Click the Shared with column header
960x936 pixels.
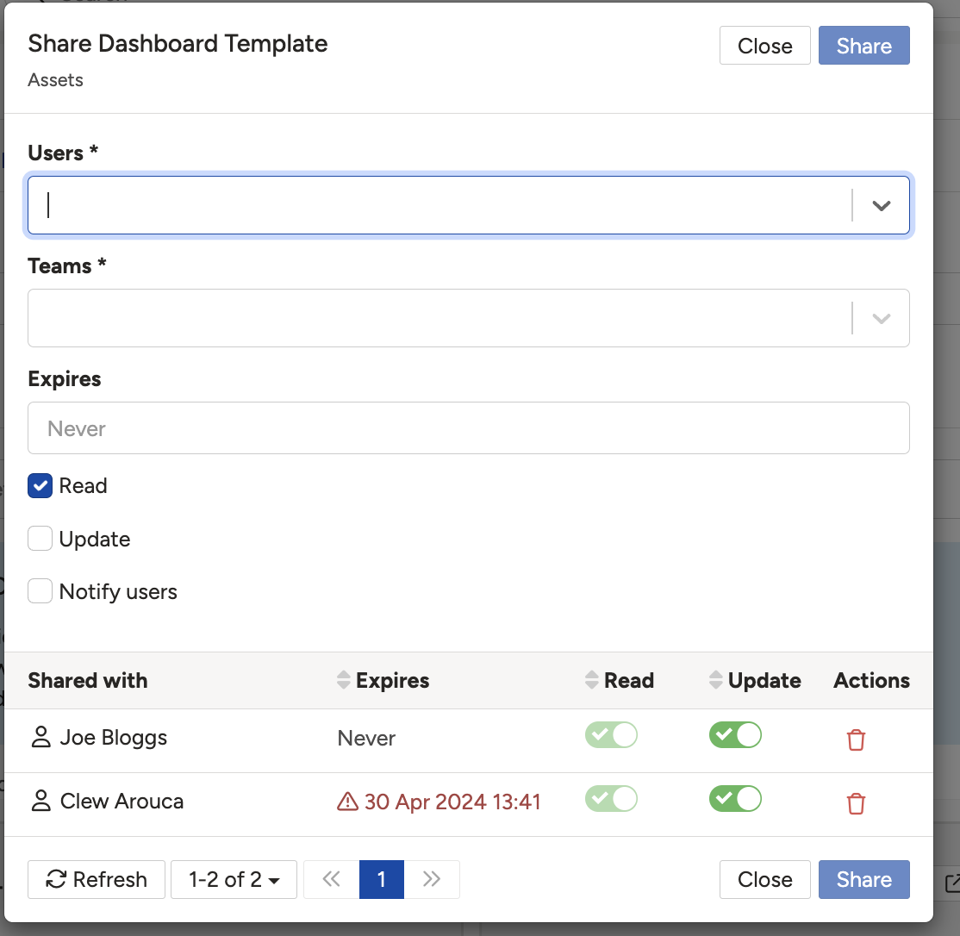click(88, 680)
